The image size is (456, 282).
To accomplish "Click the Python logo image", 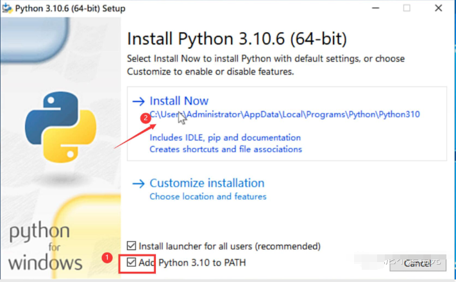I will click(60, 127).
